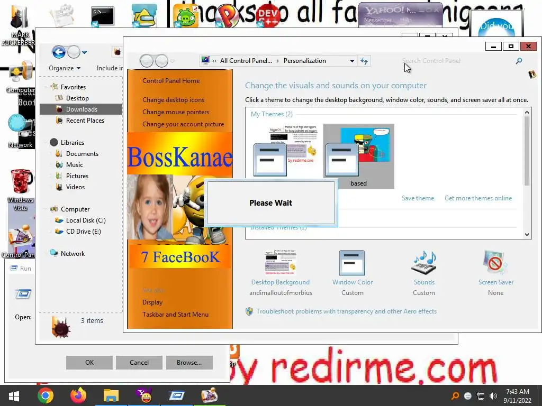The image size is (542, 406).
Task: Click Change desktop icons link
Action: click(x=173, y=100)
